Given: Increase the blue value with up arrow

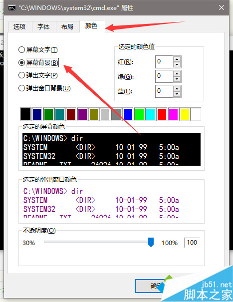Looking at the screenshot, I should (177, 88).
